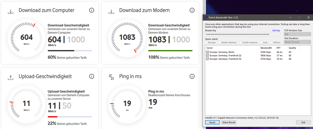Click the 1083 Mbit/s speedometer gauge
The image size is (313, 129).
click(127, 38)
